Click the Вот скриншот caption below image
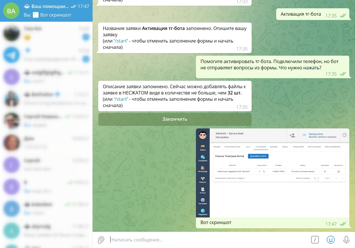The image size is (355, 248). pos(216,222)
